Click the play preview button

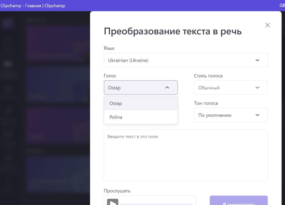(x=113, y=203)
